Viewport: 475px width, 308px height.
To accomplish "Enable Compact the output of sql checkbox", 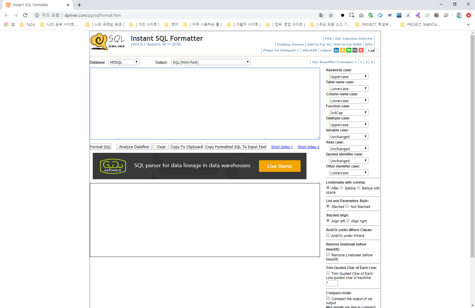I will click(x=328, y=298).
